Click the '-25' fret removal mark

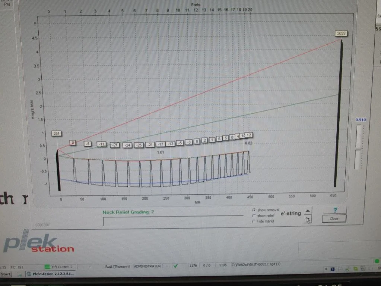point(139,145)
